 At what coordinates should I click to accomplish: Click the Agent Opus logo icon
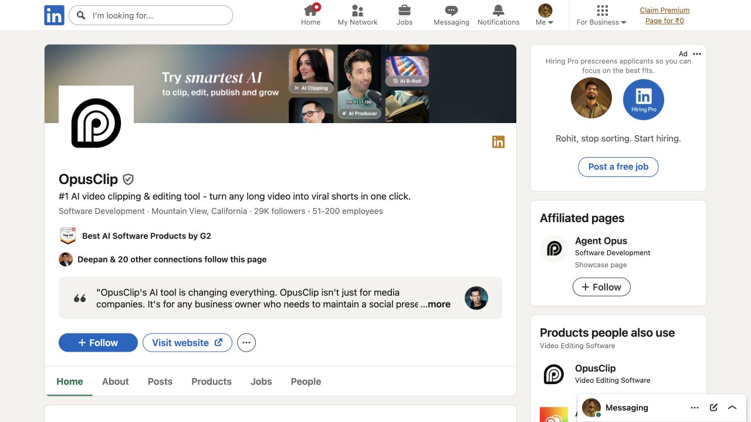tap(554, 249)
